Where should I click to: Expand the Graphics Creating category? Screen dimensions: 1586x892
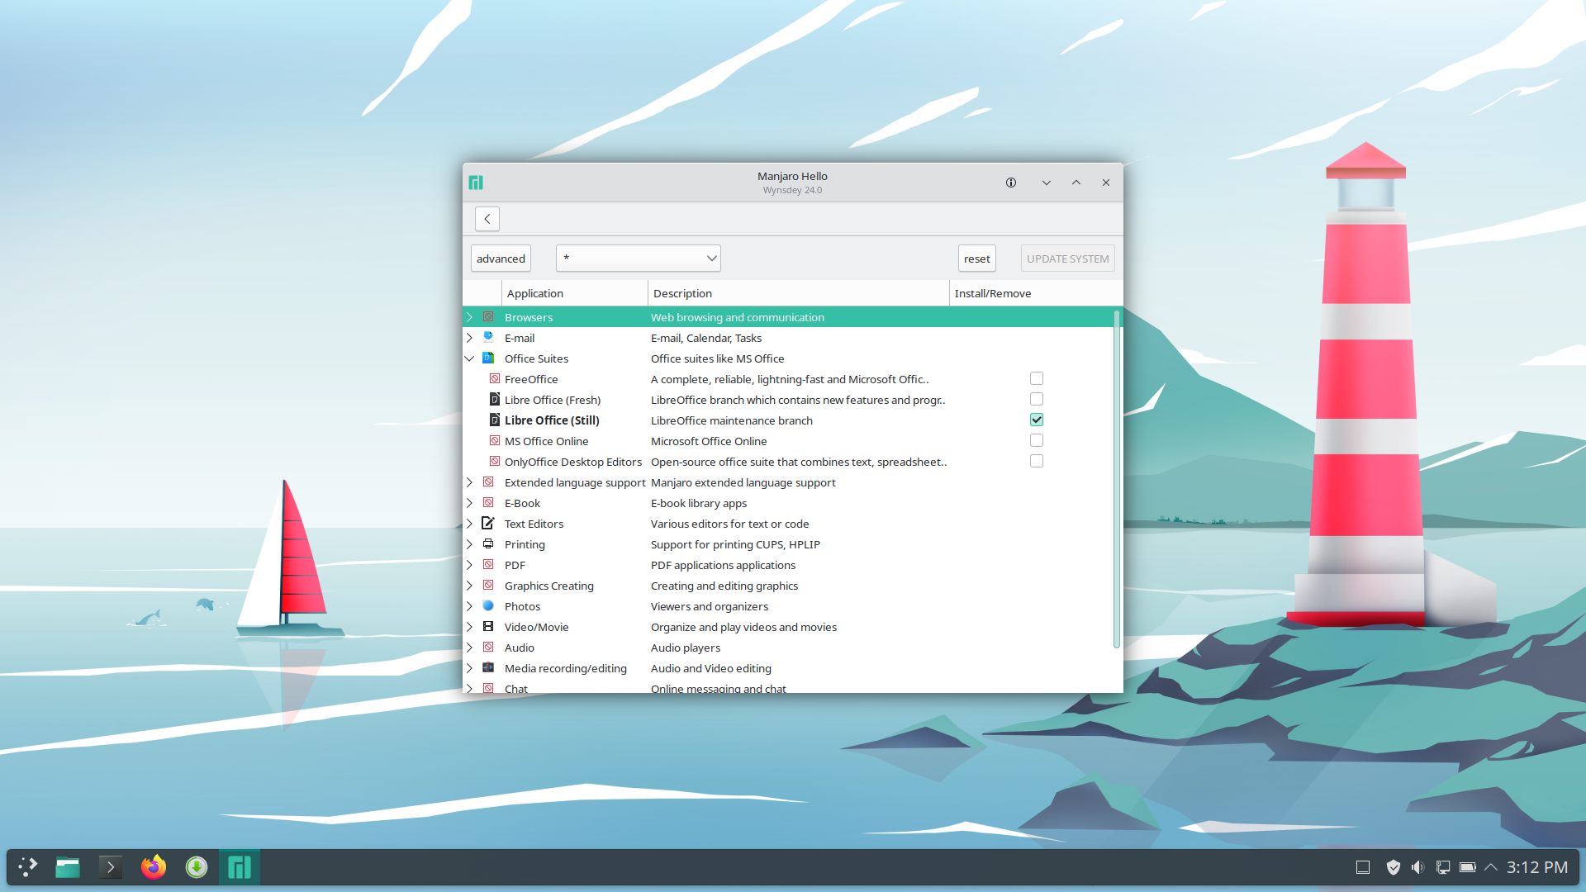pos(469,586)
